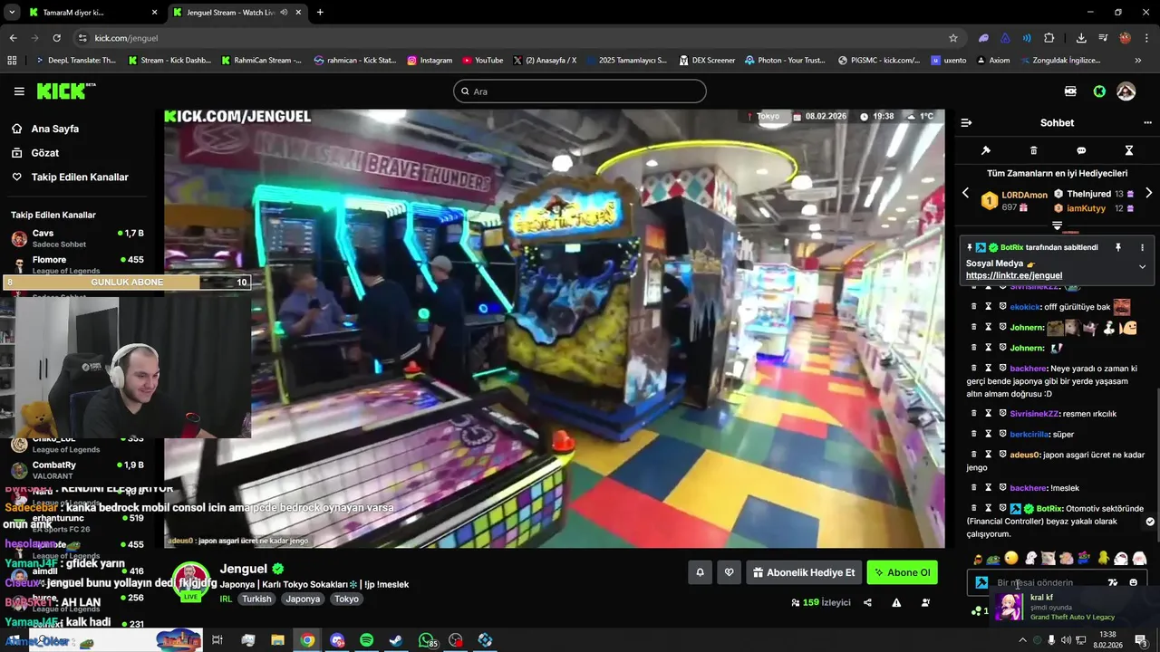Open the Cavs channel

77,239
